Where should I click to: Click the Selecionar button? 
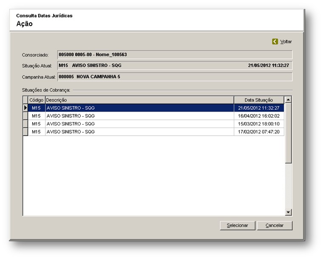pyautogui.click(x=238, y=225)
